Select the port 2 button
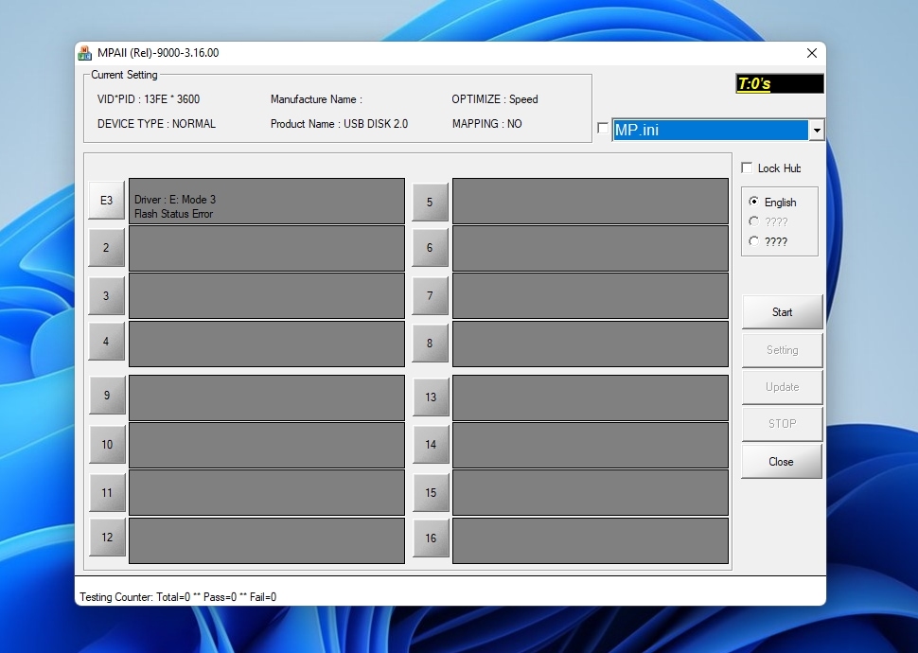Viewport: 918px width, 653px height. 106,247
